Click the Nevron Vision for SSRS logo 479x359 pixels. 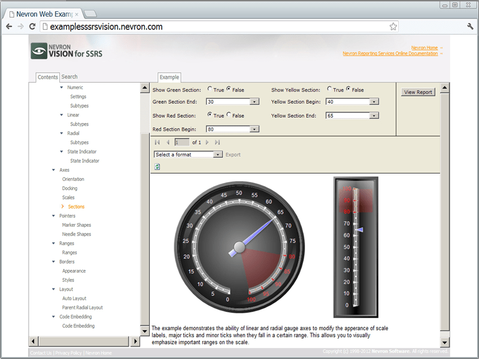[x=66, y=51]
